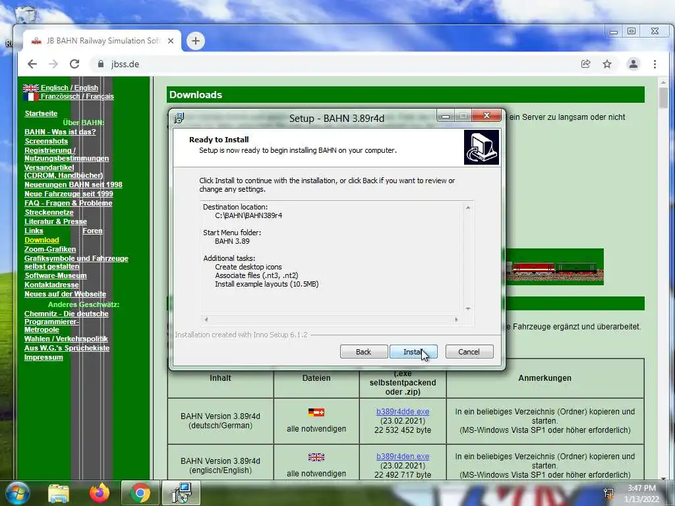Click the share page icon

pyautogui.click(x=585, y=64)
